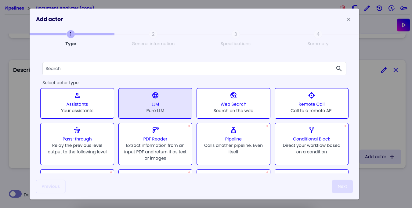Run the pipeline with play button

coord(403,25)
